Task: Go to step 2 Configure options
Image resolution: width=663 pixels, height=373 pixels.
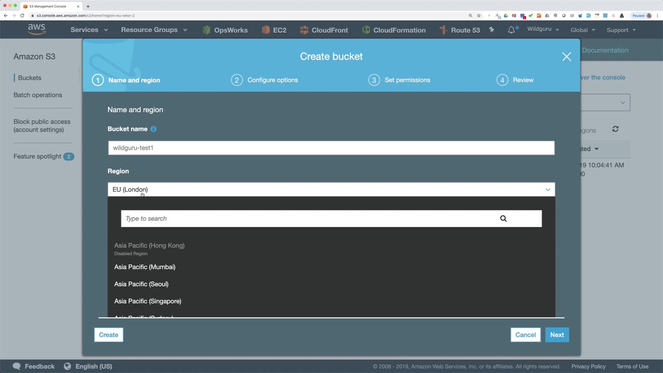Action: 265,80
